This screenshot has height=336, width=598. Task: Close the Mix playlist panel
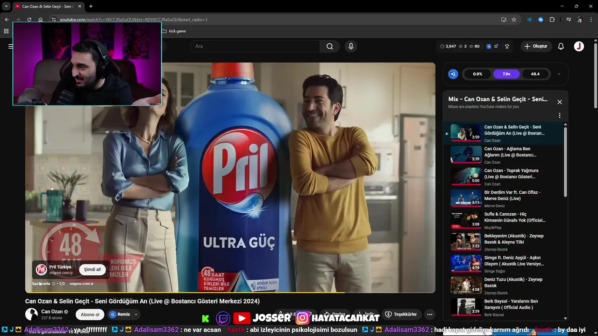[x=560, y=102]
